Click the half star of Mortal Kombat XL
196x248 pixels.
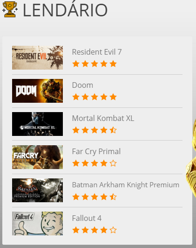(113, 130)
